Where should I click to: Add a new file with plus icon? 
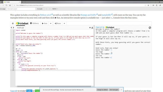pyautogui.click(x=90, y=28)
